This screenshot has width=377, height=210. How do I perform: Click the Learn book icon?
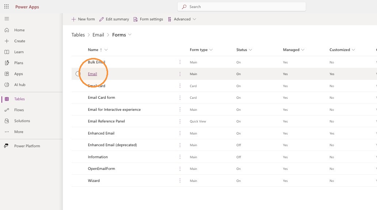click(x=7, y=52)
